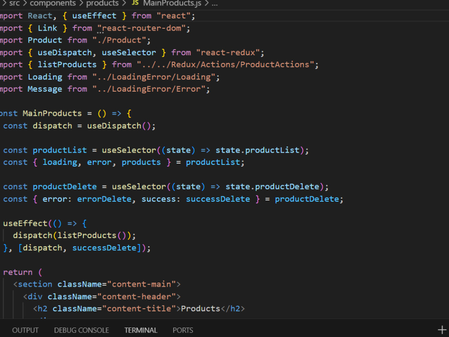Open the PORTS panel tab
This screenshot has width=449, height=337.
click(183, 330)
